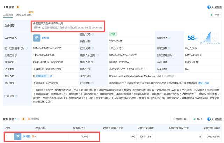Sort by 持股比例 column header
224x143 pixels.
coord(79,128)
